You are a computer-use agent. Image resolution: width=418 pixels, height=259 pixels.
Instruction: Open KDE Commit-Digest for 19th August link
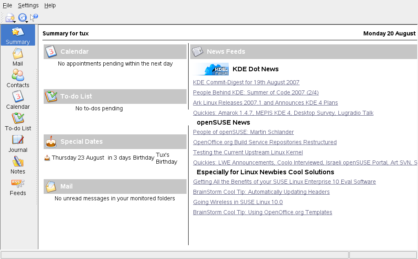pos(246,82)
